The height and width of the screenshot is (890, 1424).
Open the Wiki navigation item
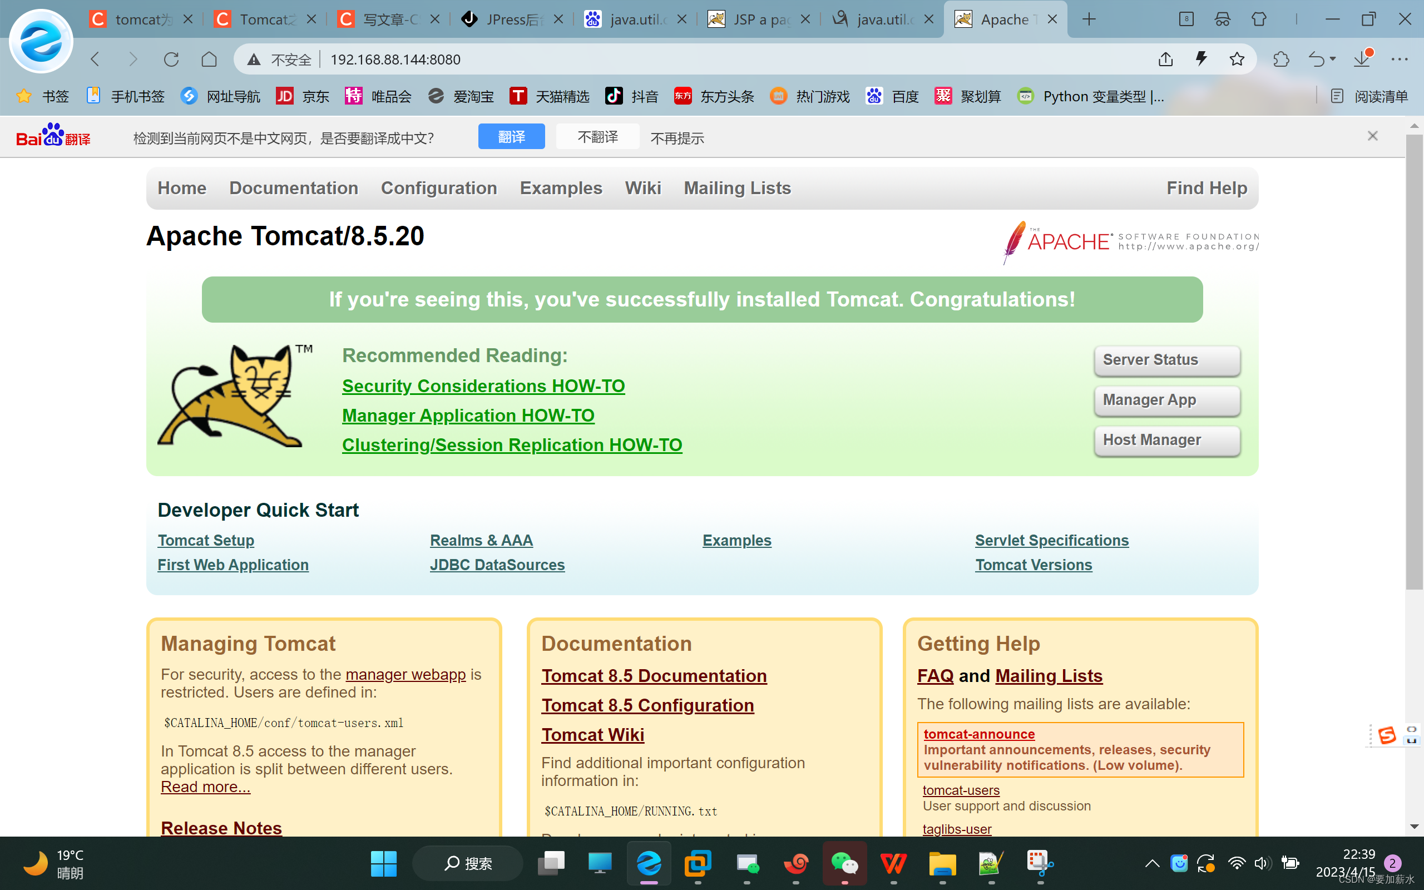643,188
